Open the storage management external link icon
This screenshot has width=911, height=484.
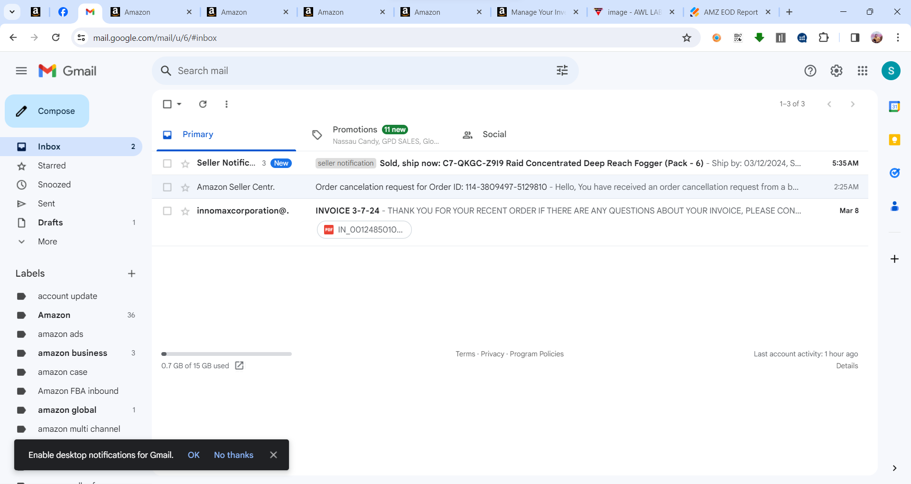click(239, 365)
